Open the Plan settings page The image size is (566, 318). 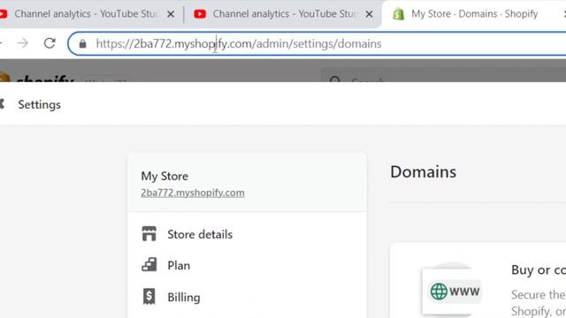(x=179, y=265)
